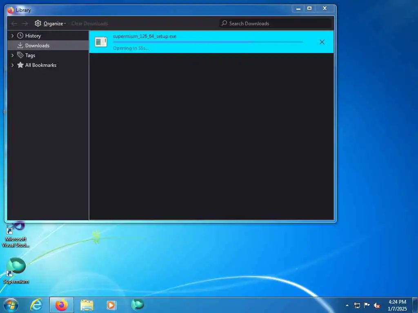The width and height of the screenshot is (418, 313).
Task: Click Clear Downloads button
Action: [89, 23]
